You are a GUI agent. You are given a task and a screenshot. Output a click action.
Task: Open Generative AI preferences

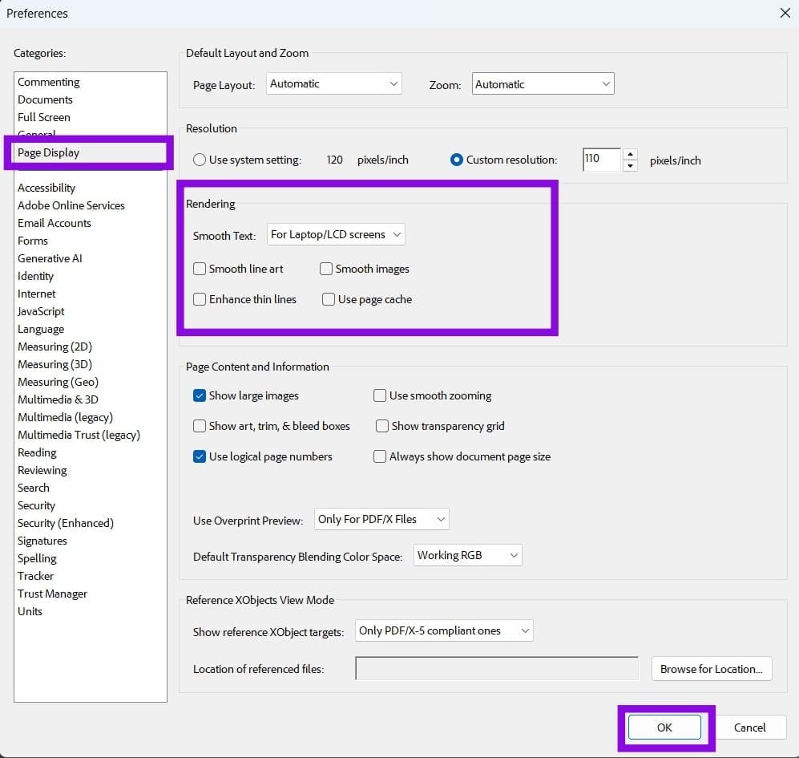pos(50,258)
